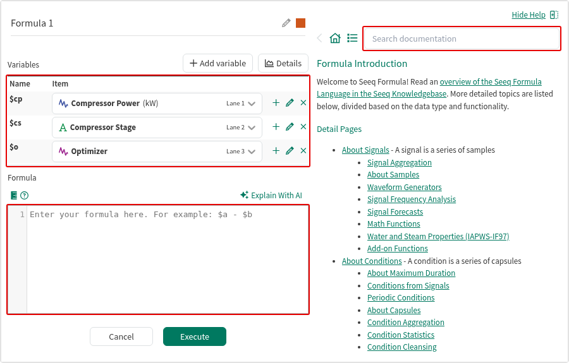Open the Condition Aggregation link

click(405, 323)
